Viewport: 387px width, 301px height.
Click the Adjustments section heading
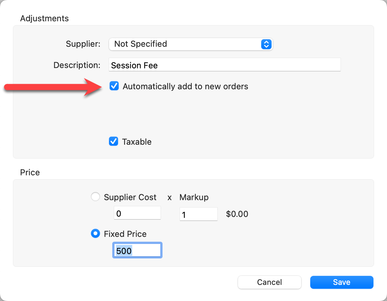pyautogui.click(x=45, y=18)
